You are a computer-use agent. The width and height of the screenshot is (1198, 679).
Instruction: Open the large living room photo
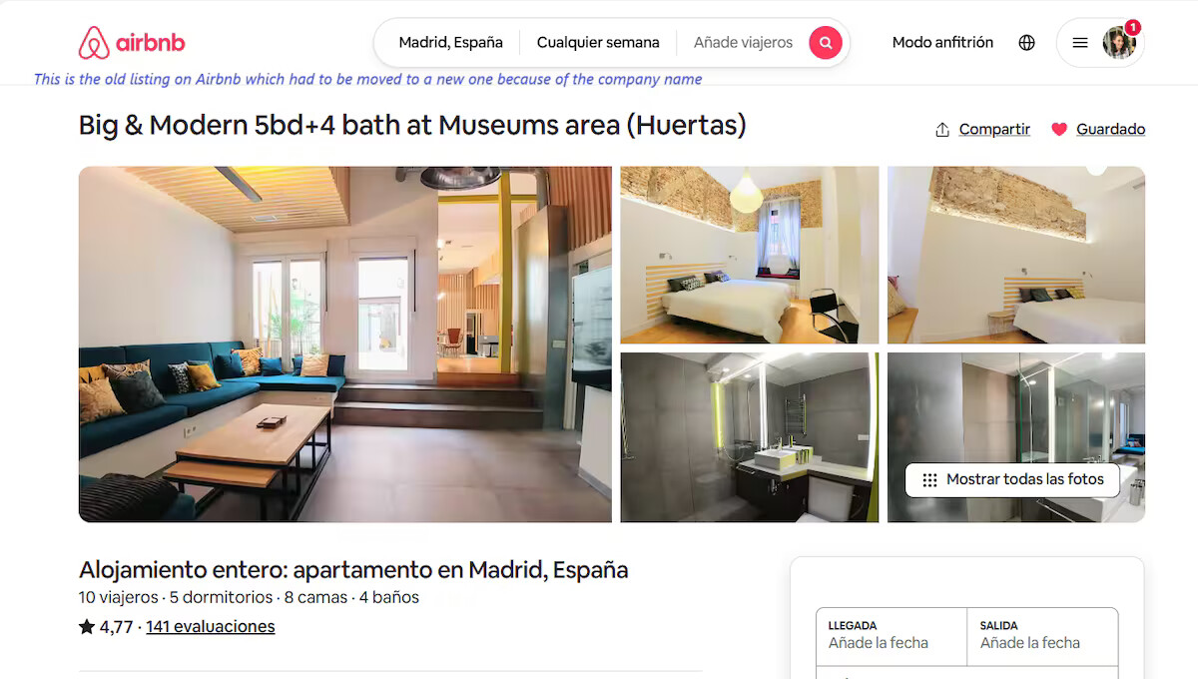345,344
